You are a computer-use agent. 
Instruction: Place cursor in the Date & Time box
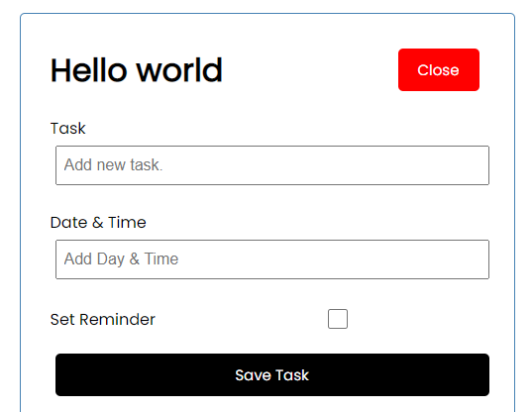coord(272,259)
